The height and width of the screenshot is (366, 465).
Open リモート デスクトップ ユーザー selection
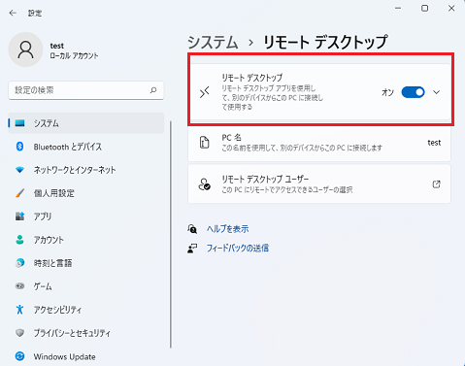pos(319,184)
